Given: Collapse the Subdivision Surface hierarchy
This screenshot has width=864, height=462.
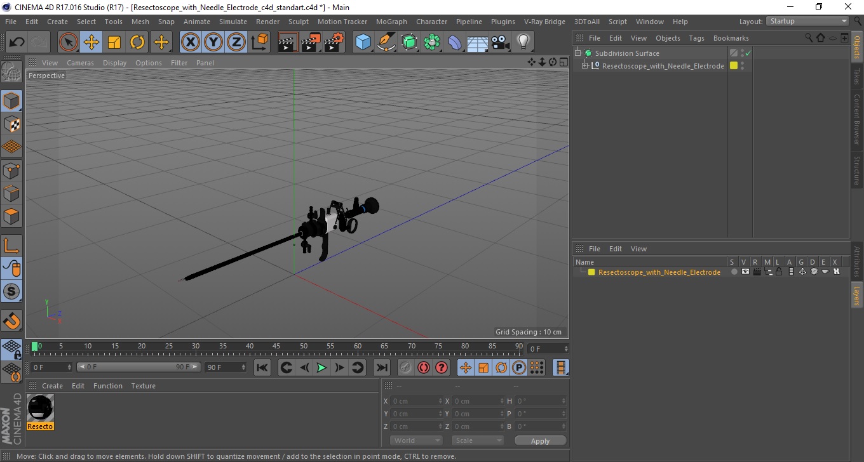Looking at the screenshot, I should (x=577, y=53).
